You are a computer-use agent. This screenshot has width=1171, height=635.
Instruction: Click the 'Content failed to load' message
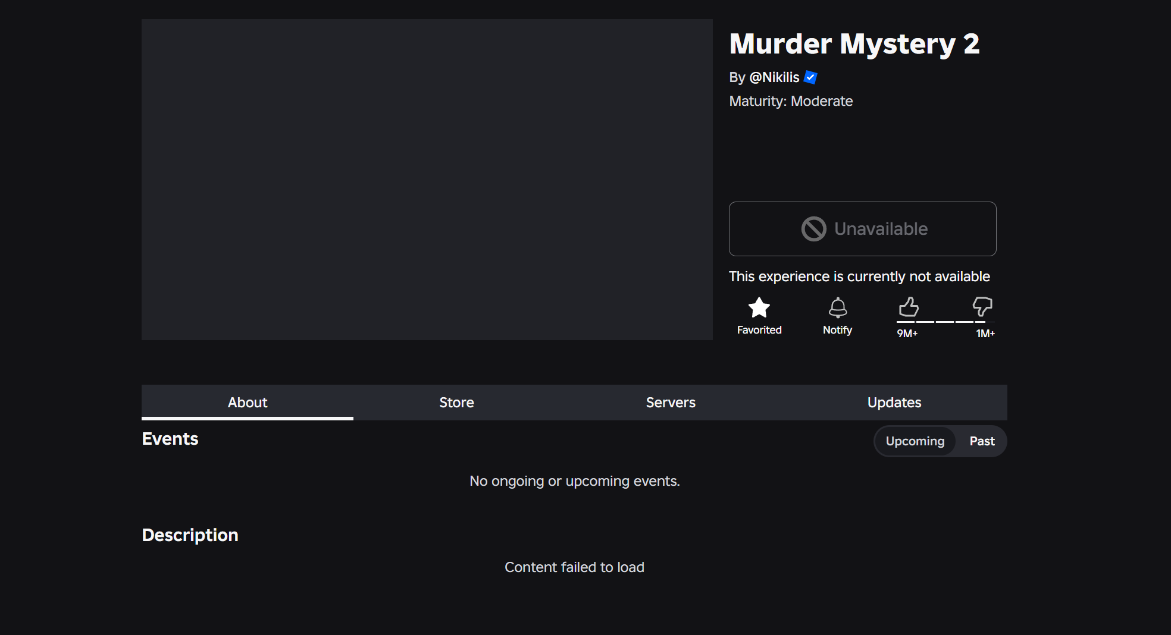click(x=574, y=567)
